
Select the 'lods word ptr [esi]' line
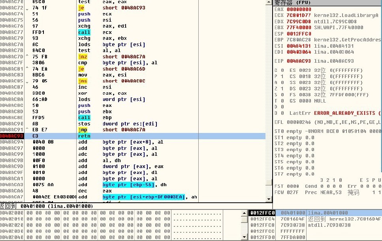[x=111, y=99]
